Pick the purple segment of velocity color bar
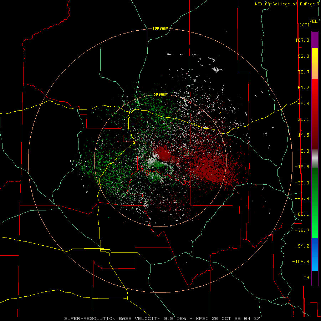This screenshot has height=321, width=321. click(x=315, y=40)
